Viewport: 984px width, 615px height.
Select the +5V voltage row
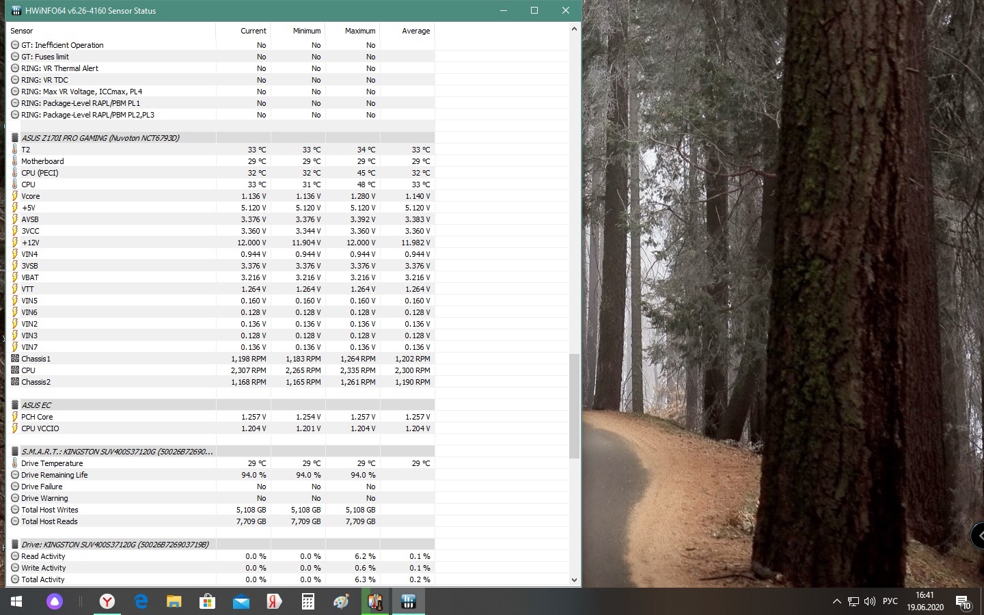coord(220,208)
